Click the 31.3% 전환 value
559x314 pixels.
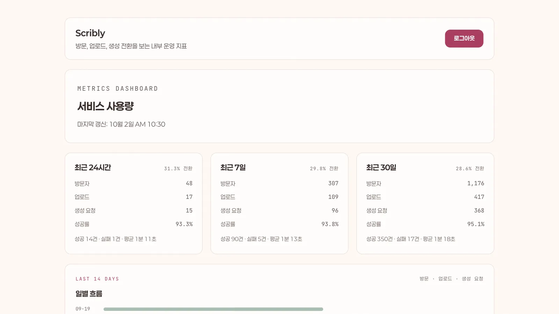click(x=178, y=169)
